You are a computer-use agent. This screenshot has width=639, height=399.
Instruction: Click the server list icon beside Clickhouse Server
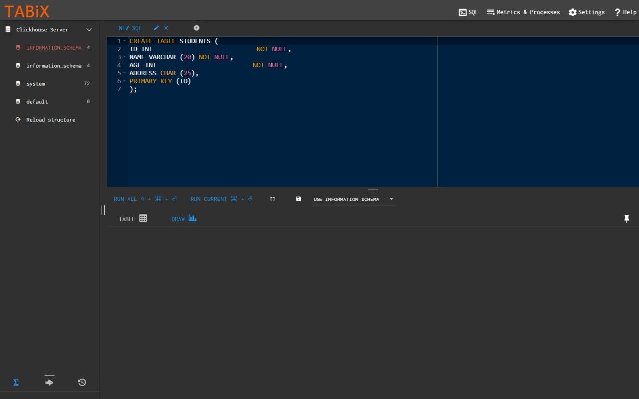7,29
